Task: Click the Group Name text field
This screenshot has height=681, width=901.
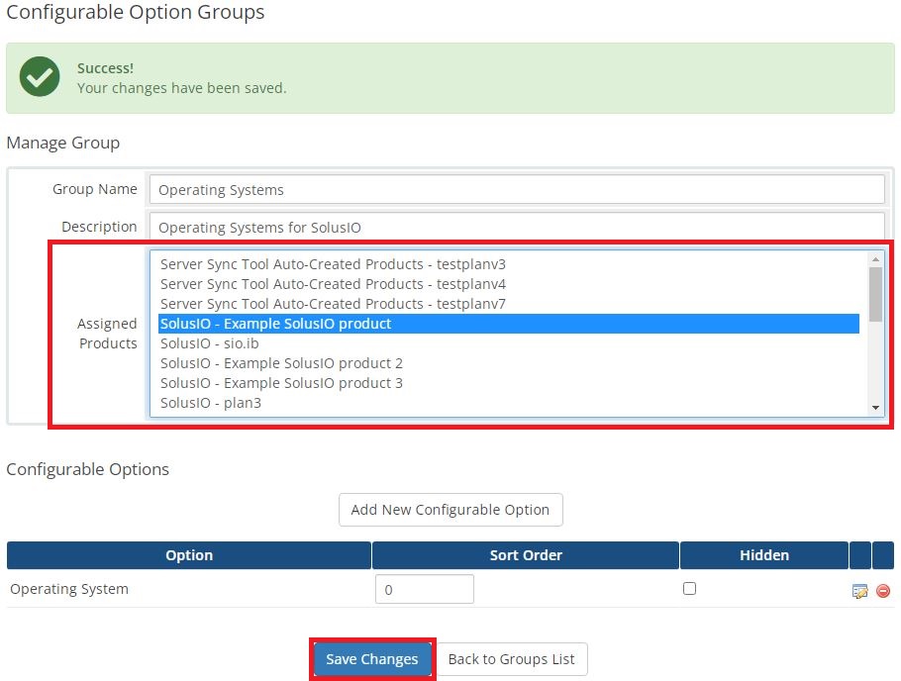Action: point(515,190)
